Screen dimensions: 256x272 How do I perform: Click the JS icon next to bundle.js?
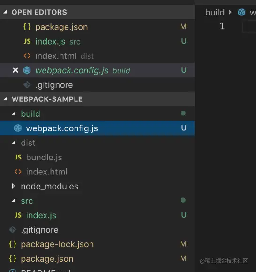coord(18,157)
